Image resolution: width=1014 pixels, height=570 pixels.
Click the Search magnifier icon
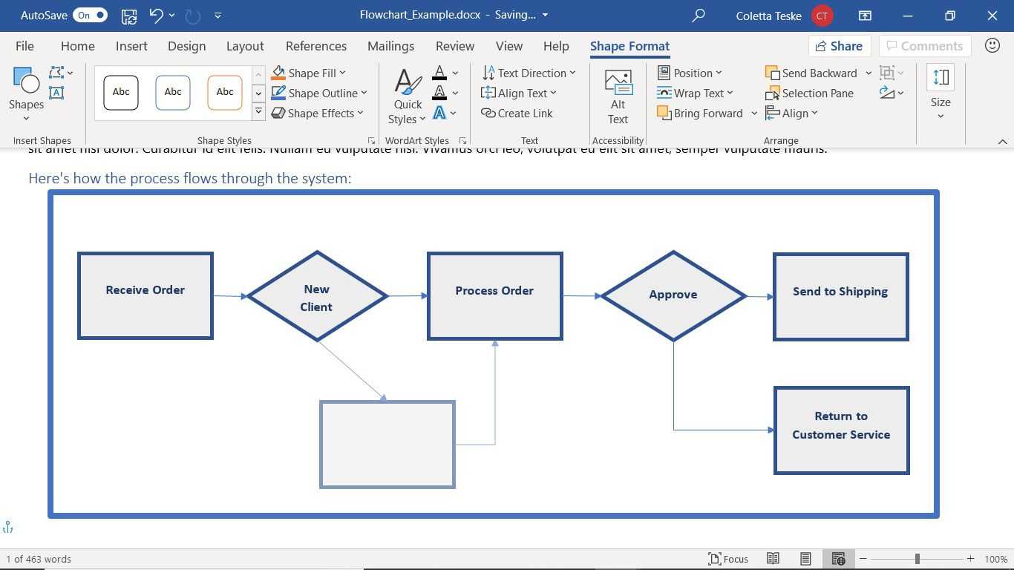[698, 16]
